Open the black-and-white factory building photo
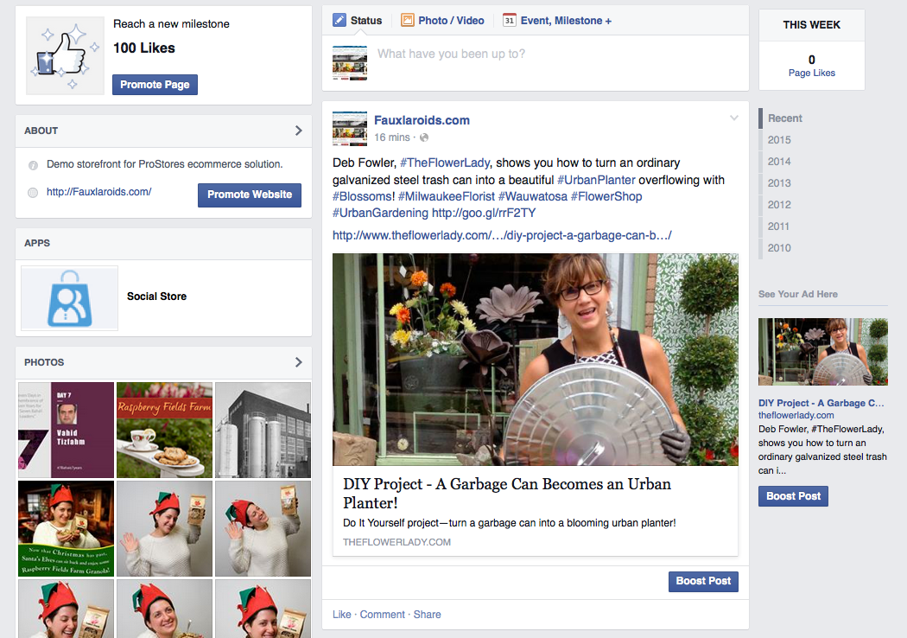The height and width of the screenshot is (638, 907). (x=263, y=431)
